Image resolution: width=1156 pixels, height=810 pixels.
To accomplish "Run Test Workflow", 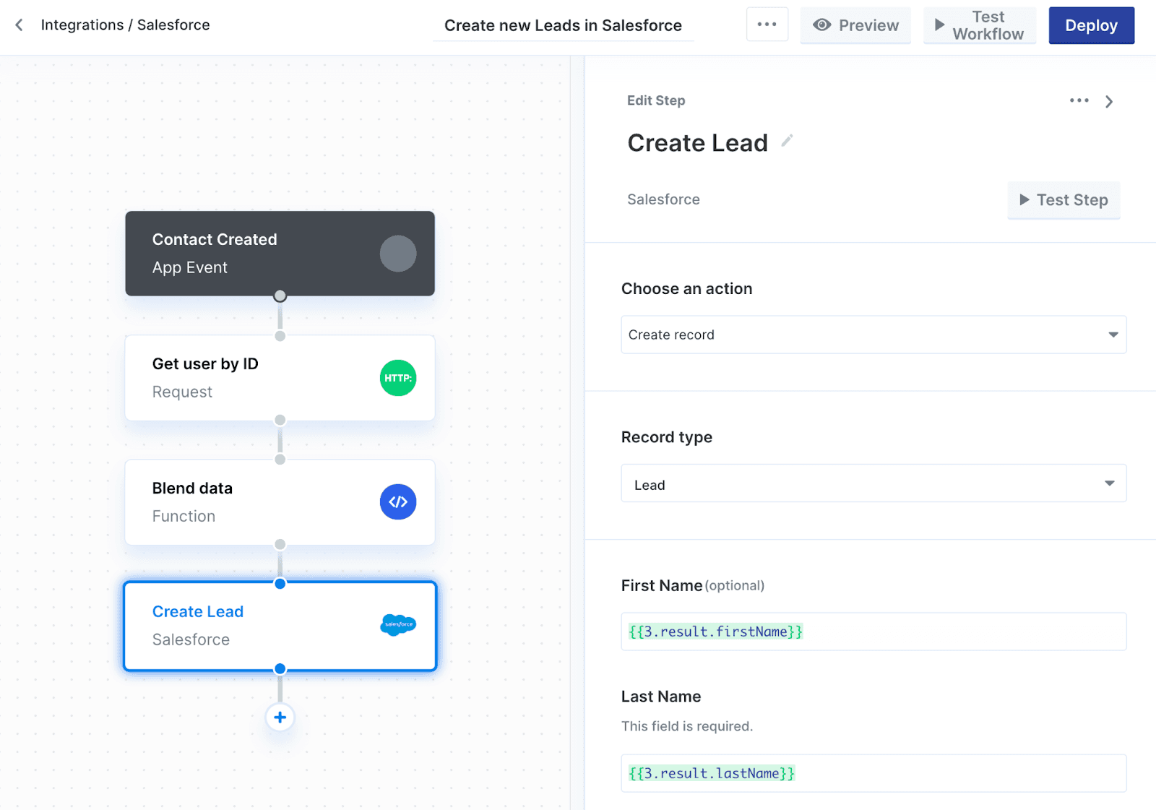I will pyautogui.click(x=979, y=25).
